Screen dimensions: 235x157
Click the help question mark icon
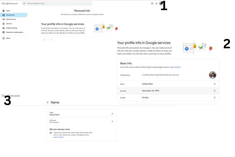pos(152,3)
